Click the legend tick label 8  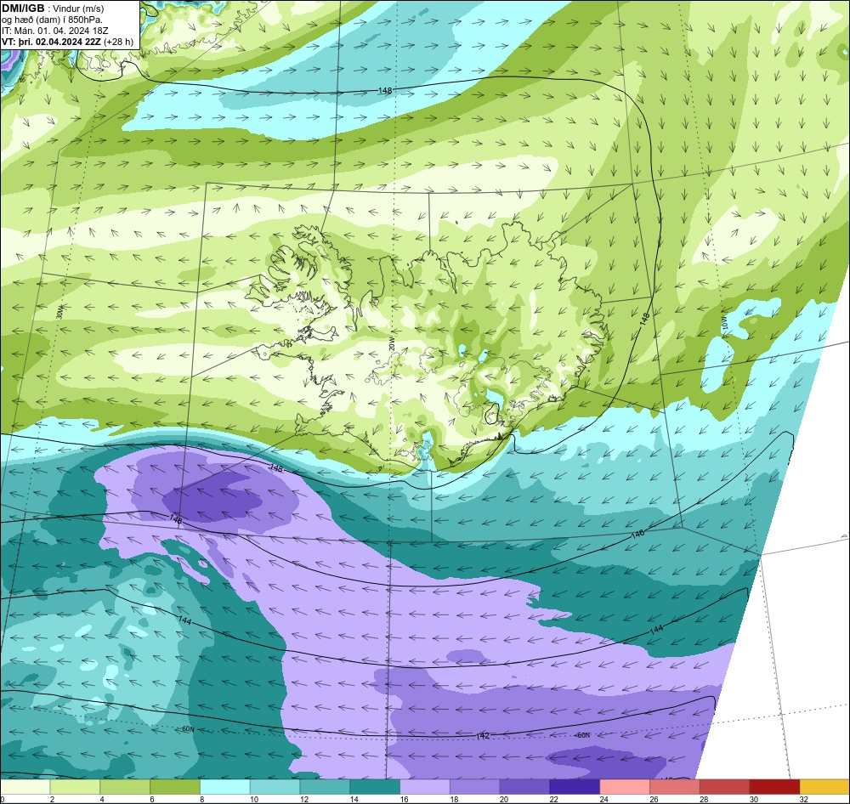[x=201, y=799]
